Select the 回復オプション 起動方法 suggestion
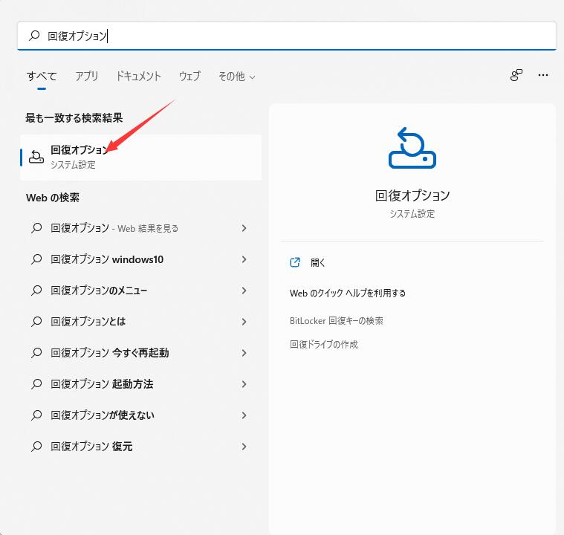This screenshot has width=564, height=535. coord(140,384)
